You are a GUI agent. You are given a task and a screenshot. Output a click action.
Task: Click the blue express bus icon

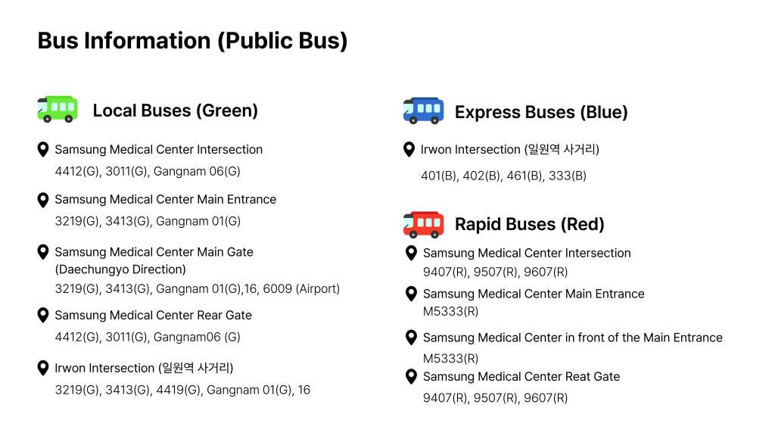coord(423,111)
